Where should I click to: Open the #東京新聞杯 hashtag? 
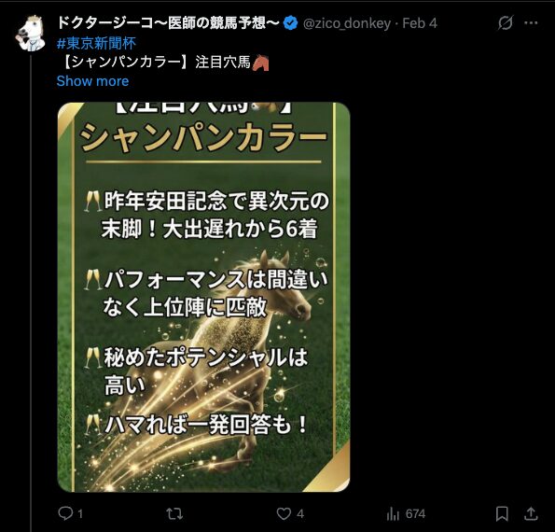(96, 44)
